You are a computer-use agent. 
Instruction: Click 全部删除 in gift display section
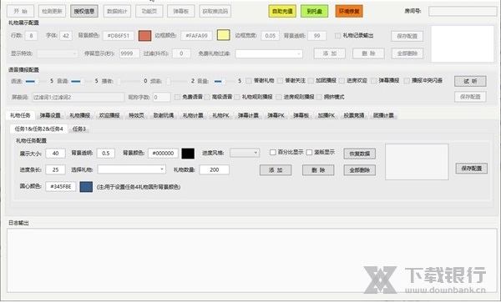[x=407, y=53]
